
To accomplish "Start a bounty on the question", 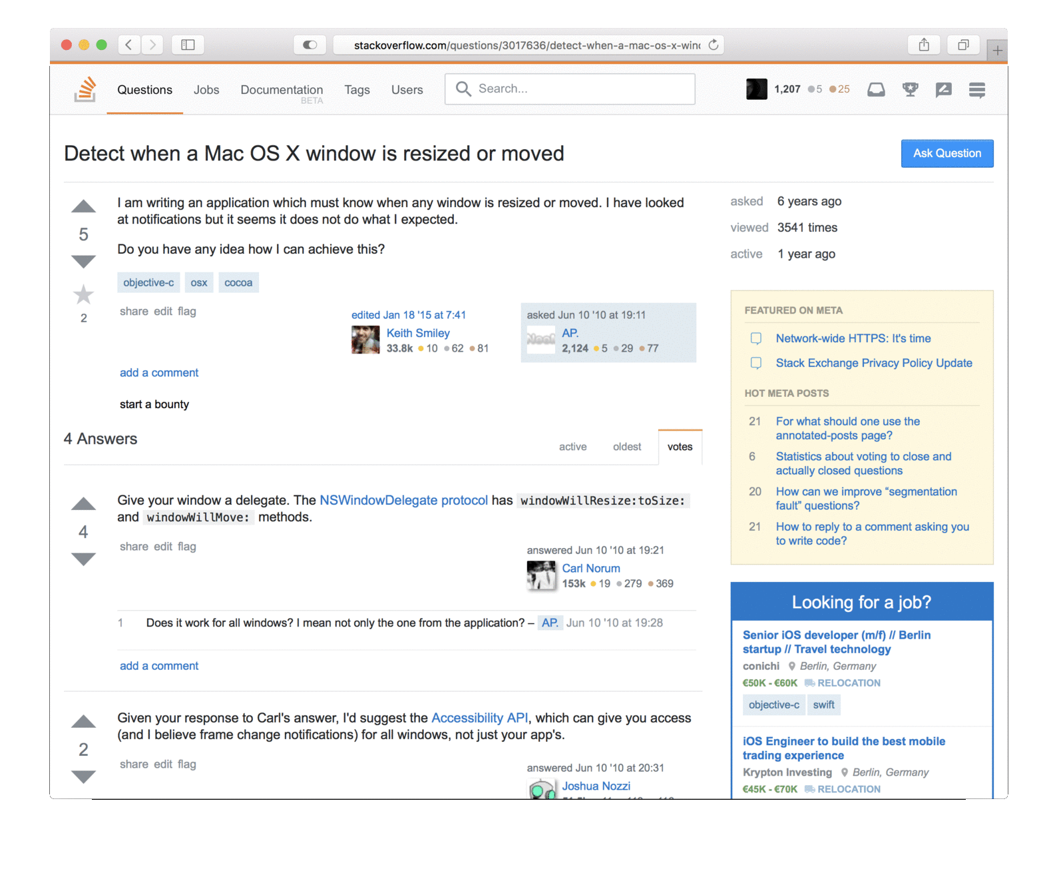I will click(154, 404).
